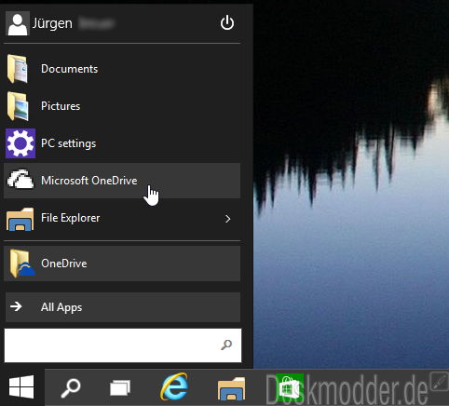Open taskbar Search magnifier
449x406 pixels.
tap(71, 387)
